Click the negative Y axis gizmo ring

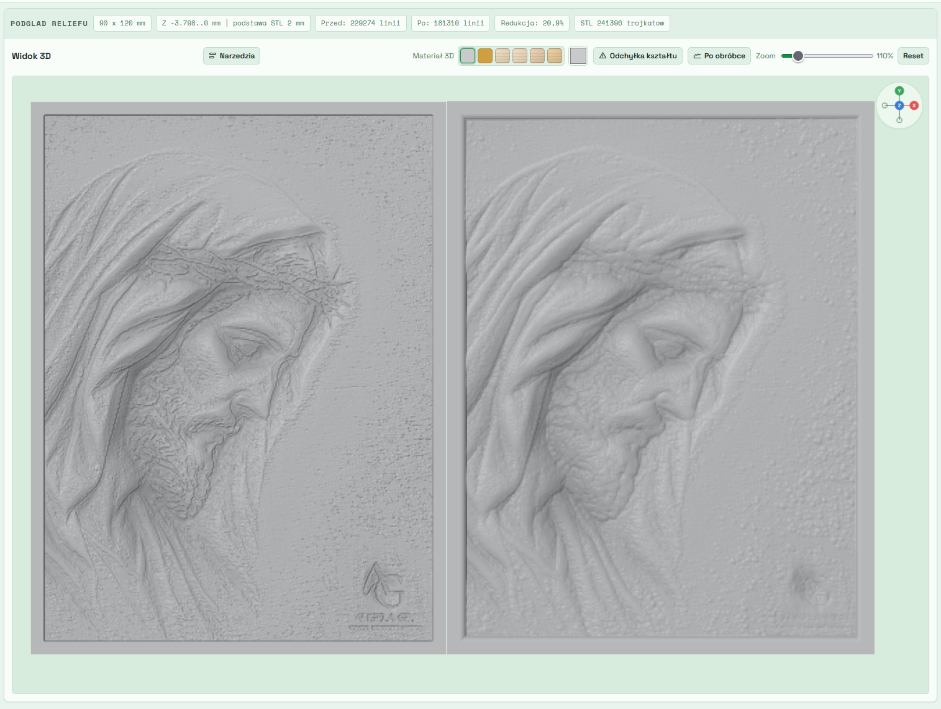pos(899,120)
